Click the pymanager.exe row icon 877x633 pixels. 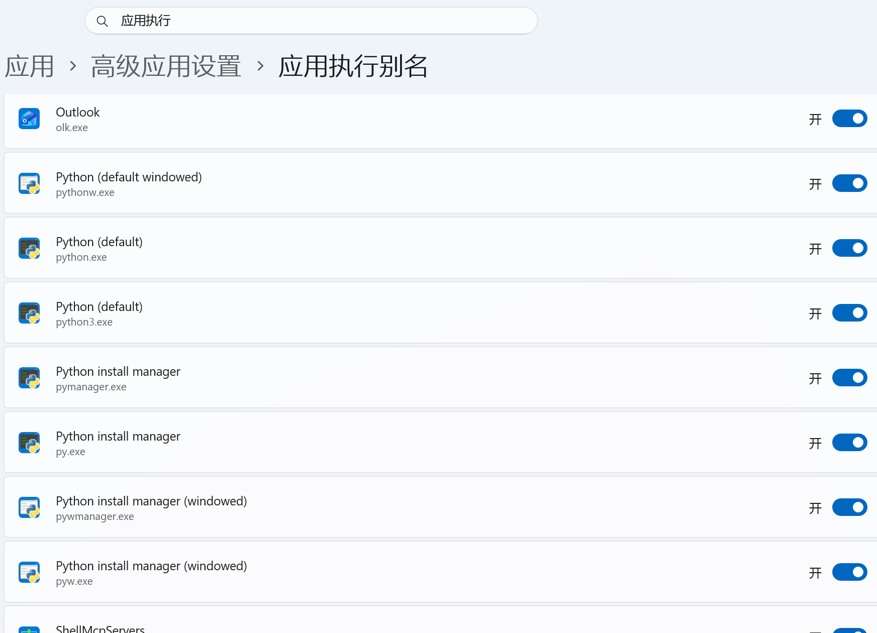coord(29,378)
